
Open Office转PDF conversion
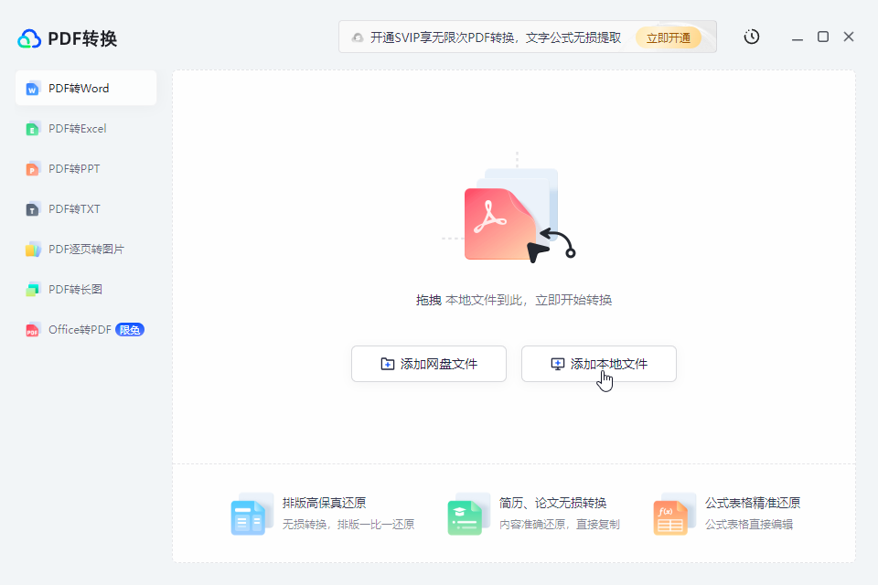(x=86, y=330)
